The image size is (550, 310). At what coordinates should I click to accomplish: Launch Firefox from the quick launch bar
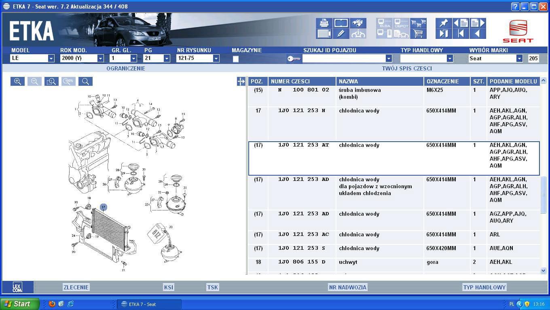point(52,304)
